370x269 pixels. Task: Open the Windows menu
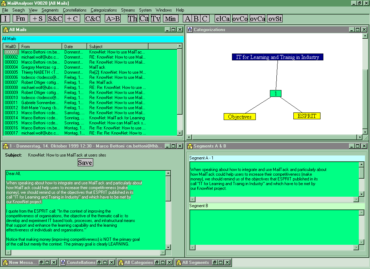[164, 10]
